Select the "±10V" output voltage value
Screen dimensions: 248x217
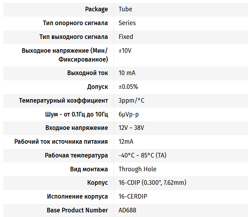click(125, 51)
